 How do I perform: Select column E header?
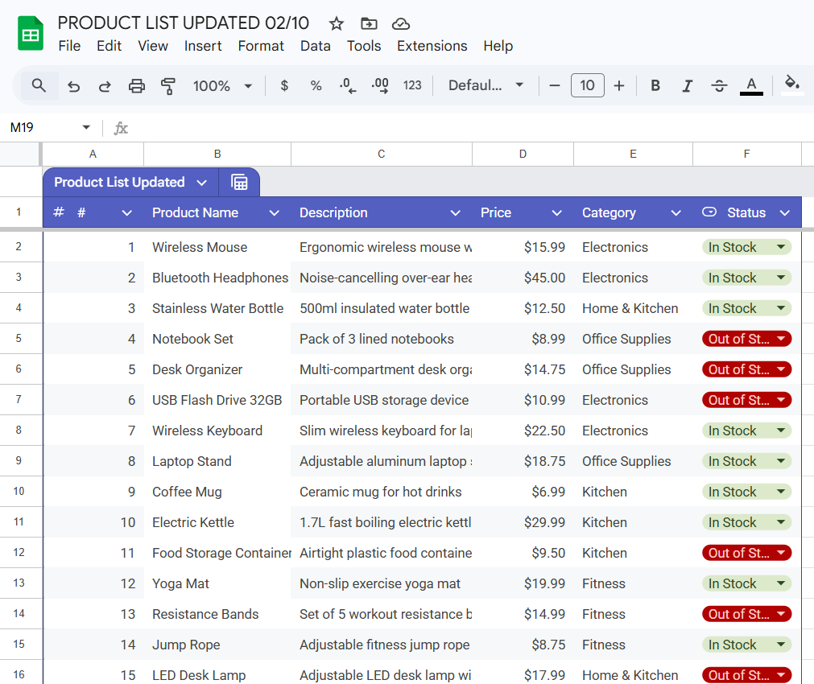633,155
